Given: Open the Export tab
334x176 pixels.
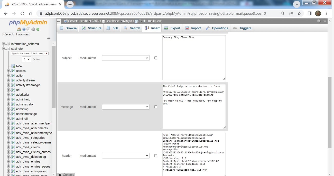Looking at the screenshot, I should pyautogui.click(x=172, y=28).
